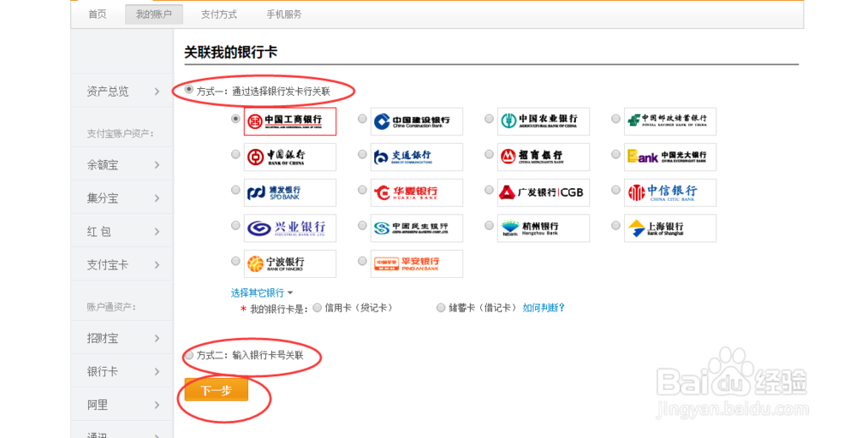Click the China Construction Bank logo tile
Image resolution: width=856 pixels, height=438 pixels.
pyautogui.click(x=417, y=121)
